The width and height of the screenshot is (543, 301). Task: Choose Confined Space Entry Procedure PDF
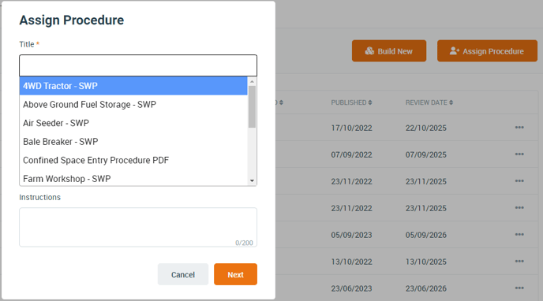point(133,160)
